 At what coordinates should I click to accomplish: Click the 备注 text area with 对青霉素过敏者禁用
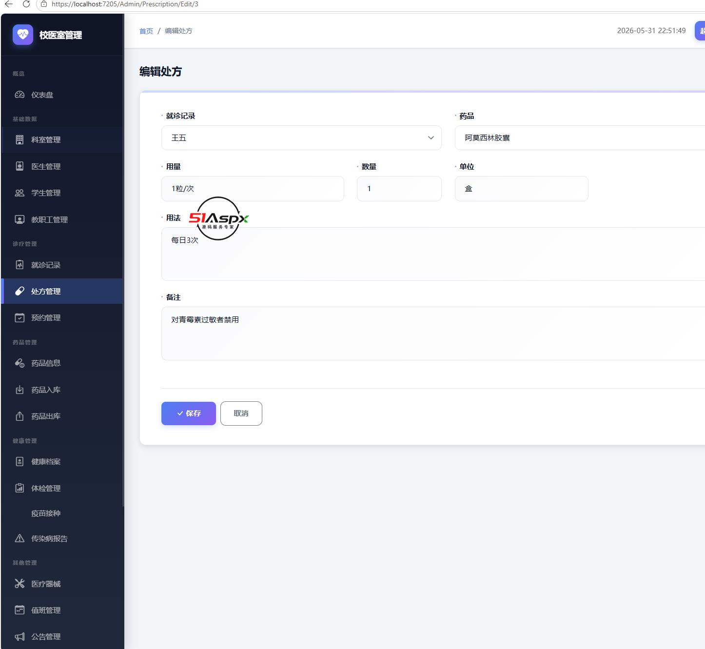pyautogui.click(x=433, y=334)
